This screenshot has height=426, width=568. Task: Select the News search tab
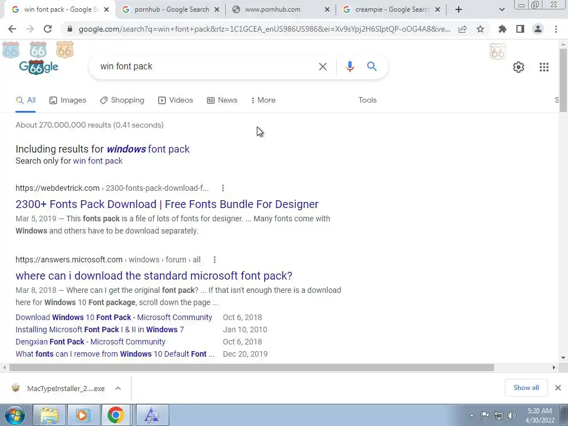click(222, 100)
